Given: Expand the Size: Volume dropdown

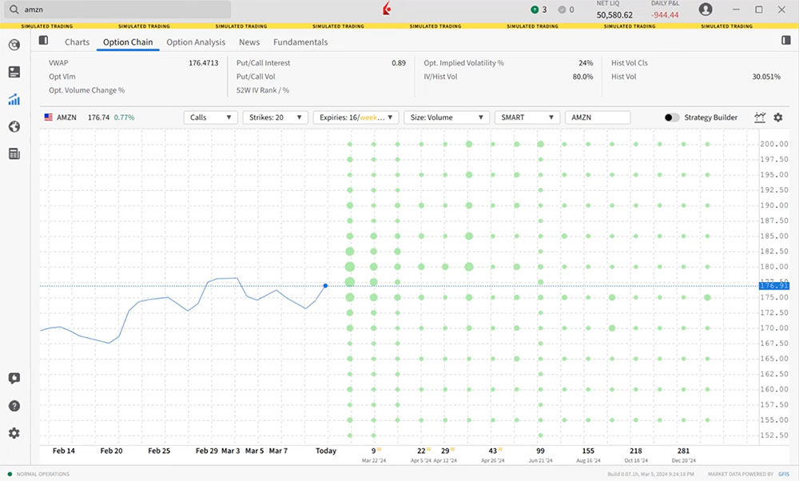Looking at the screenshot, I should (x=447, y=117).
